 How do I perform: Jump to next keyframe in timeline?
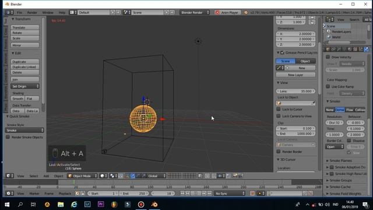[204, 193]
